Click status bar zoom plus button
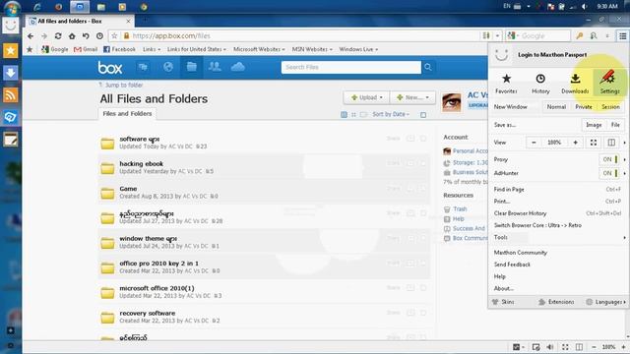This screenshot has width=630, height=354. [623, 347]
